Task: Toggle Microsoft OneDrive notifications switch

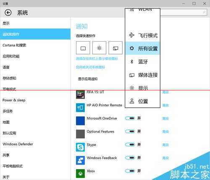Action: pos(130,118)
